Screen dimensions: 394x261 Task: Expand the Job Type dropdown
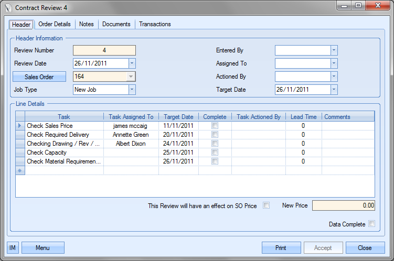coord(132,90)
